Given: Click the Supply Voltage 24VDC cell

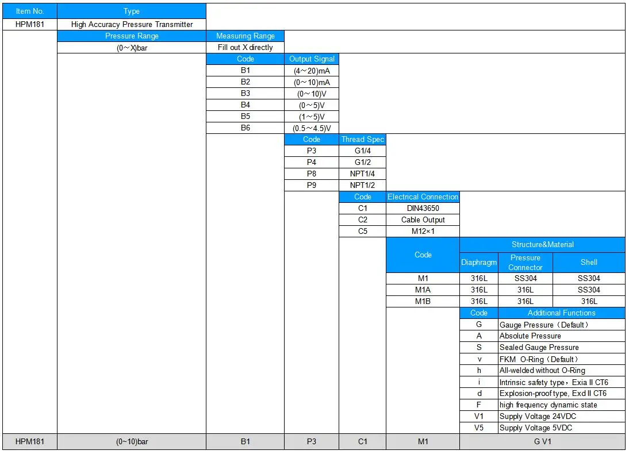Looking at the screenshot, I should 562,416.
